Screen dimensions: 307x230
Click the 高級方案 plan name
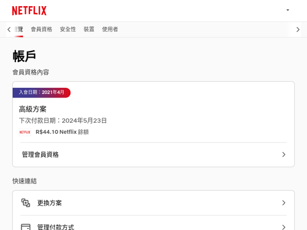pos(33,109)
